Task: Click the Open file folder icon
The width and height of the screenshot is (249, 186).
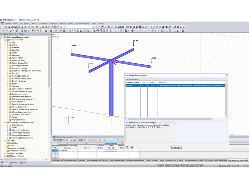Action: point(6,27)
